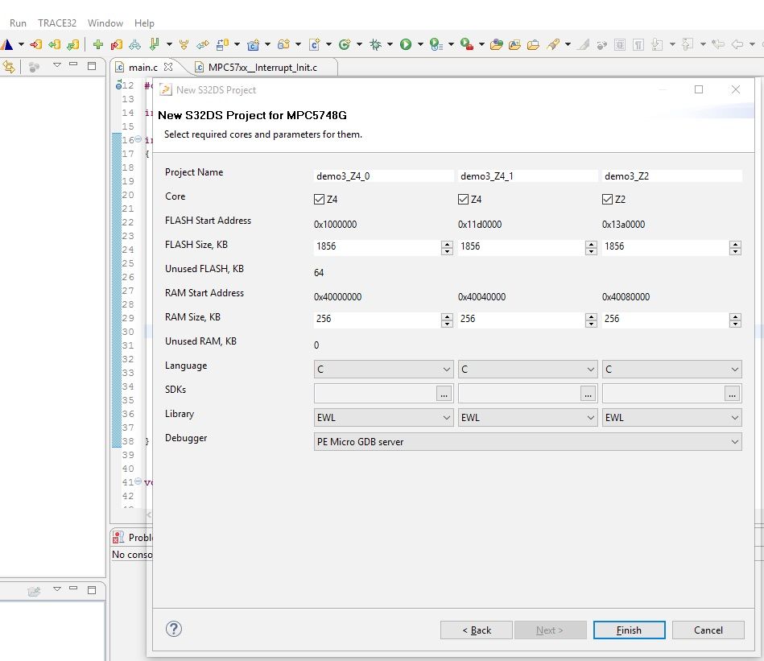Open the Language dropdown for demo3_Z4_1
The image size is (764, 661).
point(527,370)
